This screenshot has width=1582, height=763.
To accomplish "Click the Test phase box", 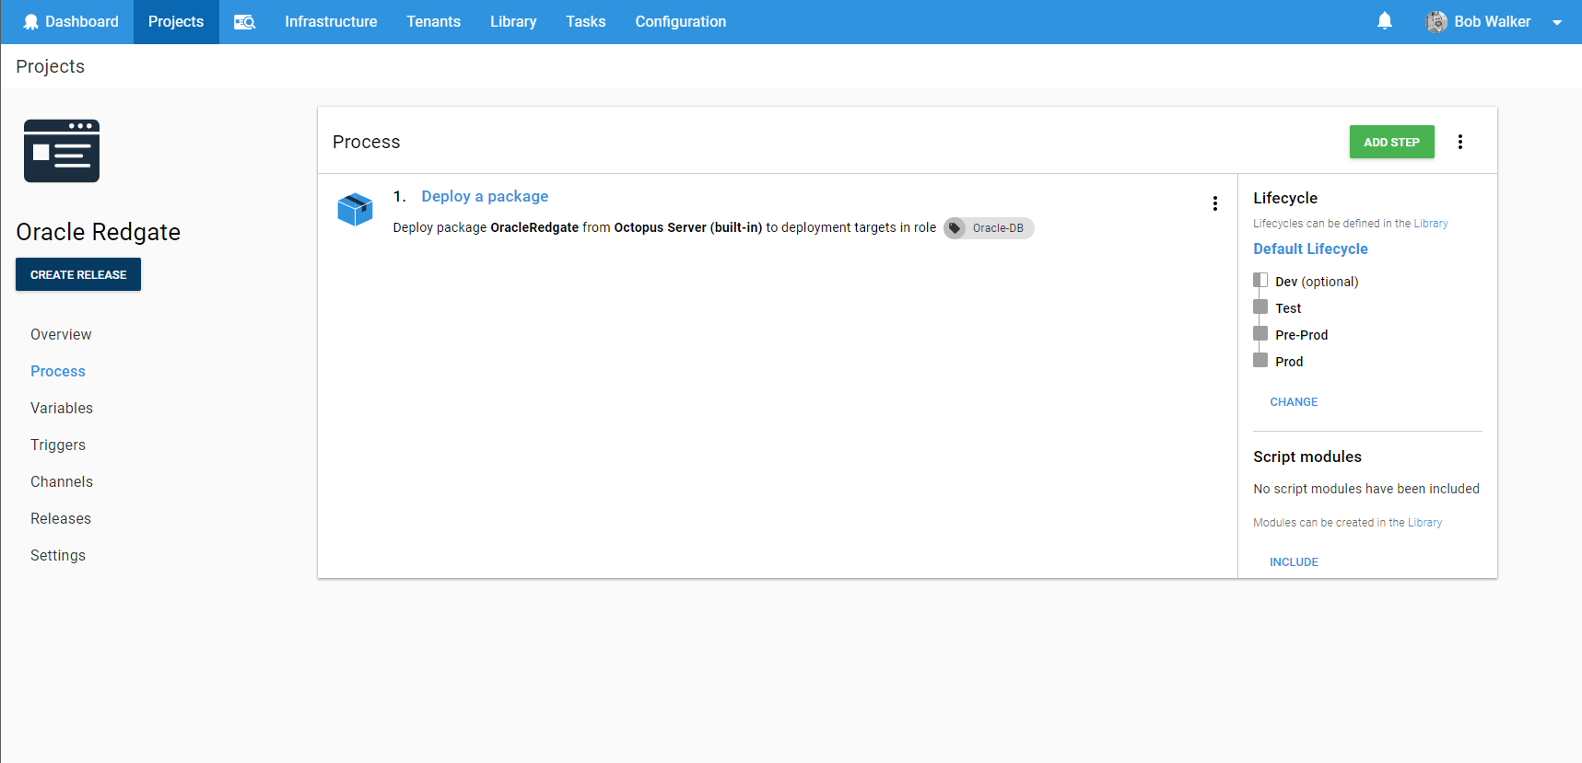I will (1260, 307).
